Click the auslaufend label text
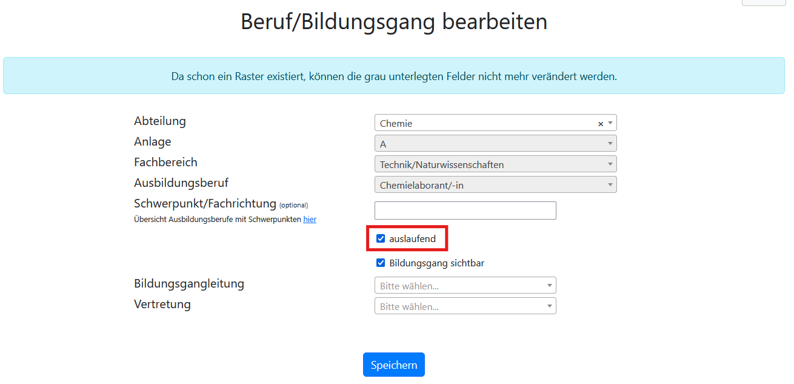Screen dimensions: 794x384 point(412,238)
